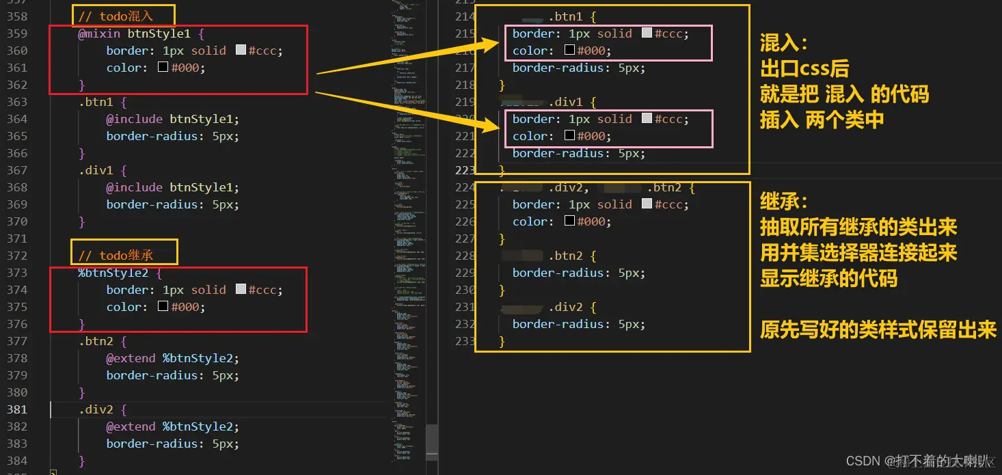Click the #000 swatch on right pane line 226
1002x475 pixels.
[569, 221]
